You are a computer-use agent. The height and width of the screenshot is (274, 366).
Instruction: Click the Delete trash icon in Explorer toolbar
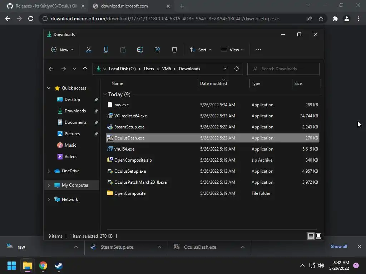click(174, 50)
